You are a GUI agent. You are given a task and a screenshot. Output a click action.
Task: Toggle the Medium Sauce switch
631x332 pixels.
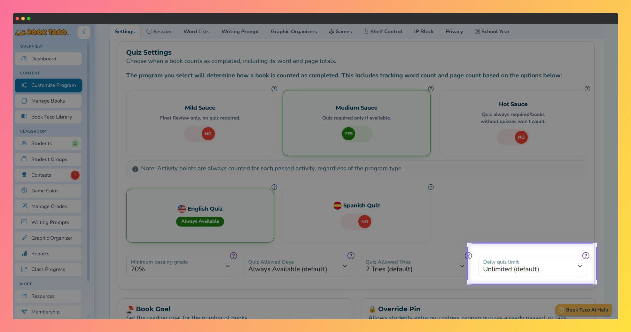pyautogui.click(x=357, y=134)
